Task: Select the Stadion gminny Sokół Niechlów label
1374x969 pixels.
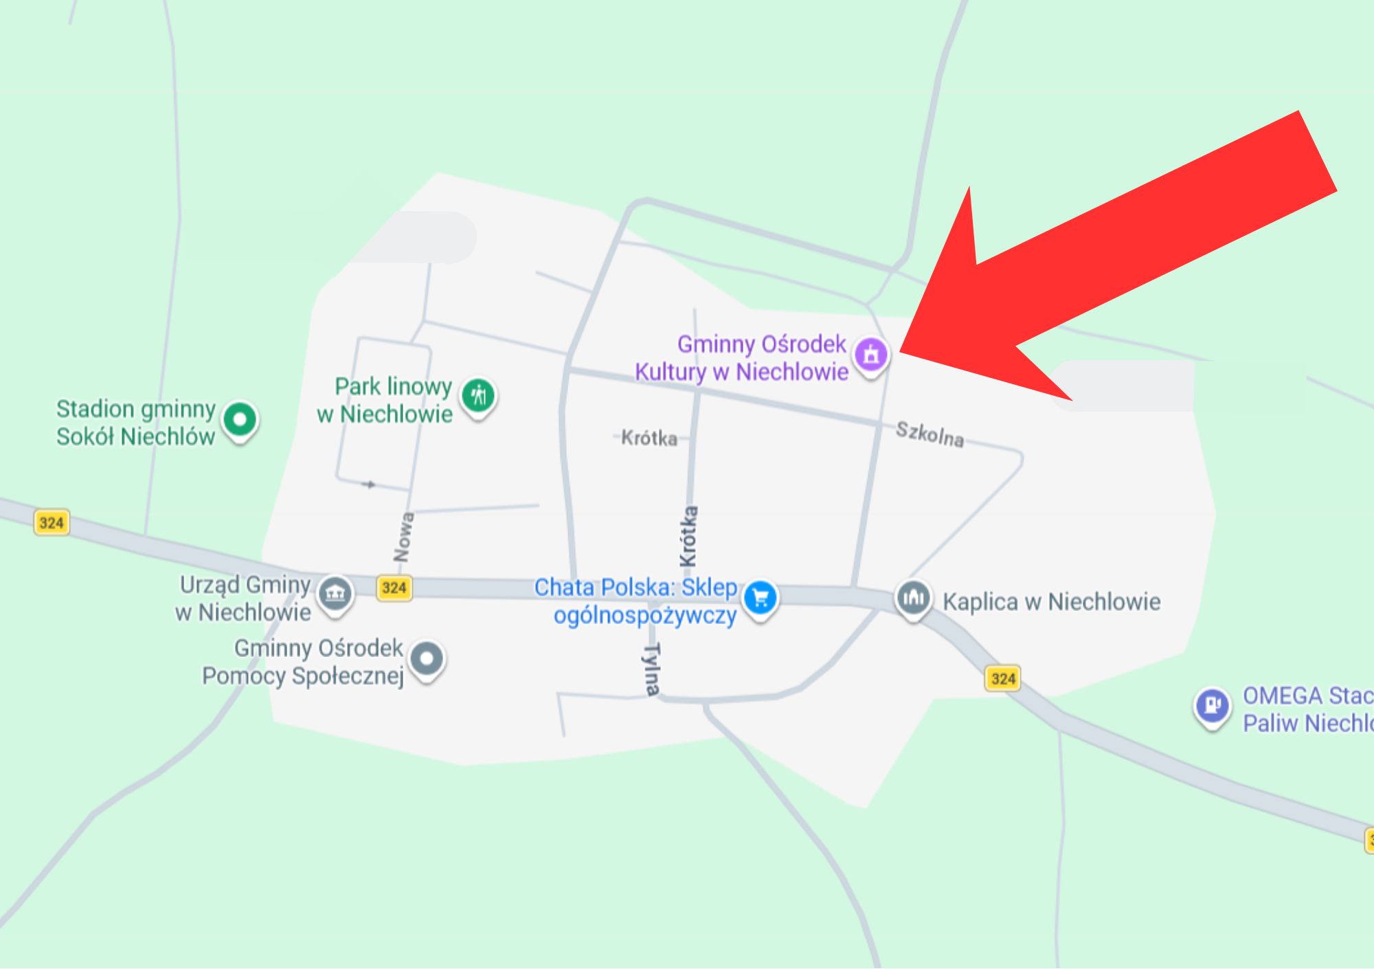Action: [136, 423]
